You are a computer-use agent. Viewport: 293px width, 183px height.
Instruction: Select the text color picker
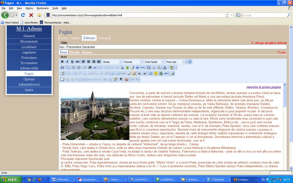point(165,68)
